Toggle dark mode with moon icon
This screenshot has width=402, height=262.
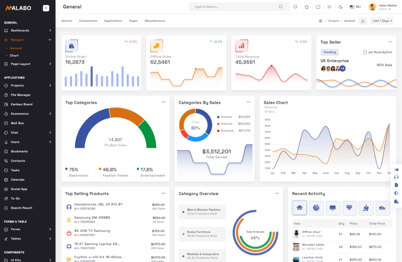(340, 7)
